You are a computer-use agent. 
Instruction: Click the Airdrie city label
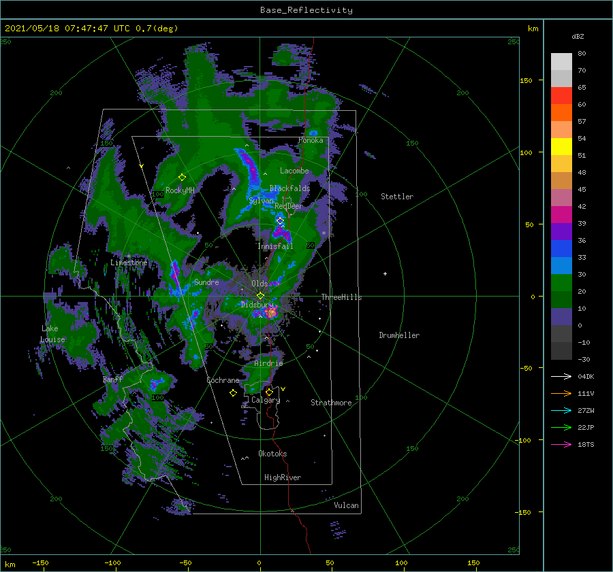[268, 363]
